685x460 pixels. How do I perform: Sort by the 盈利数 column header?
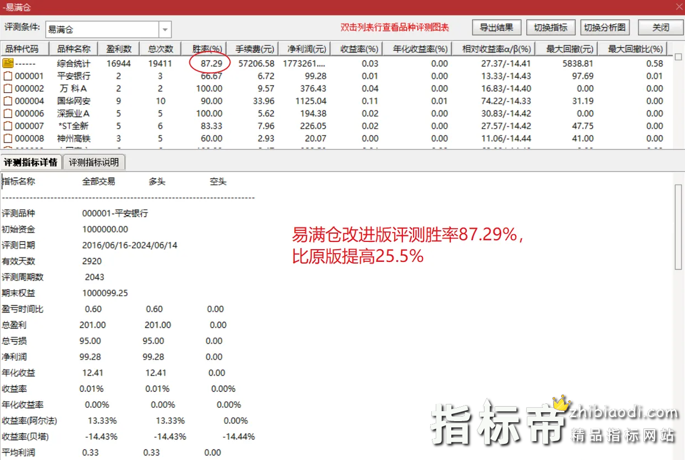pos(119,49)
